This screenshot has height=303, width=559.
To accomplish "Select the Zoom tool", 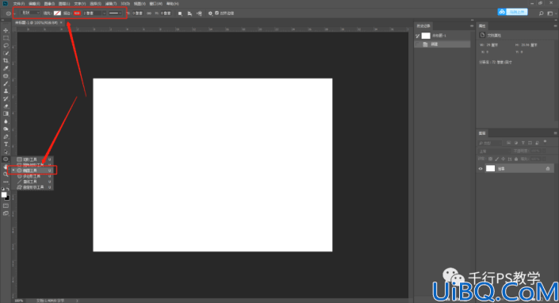I will (x=6, y=175).
